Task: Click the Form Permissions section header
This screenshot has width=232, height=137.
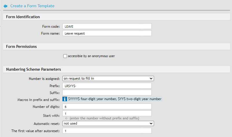Action: coord(21,46)
